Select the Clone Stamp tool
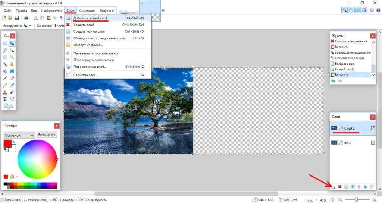382x203 pixels. pos(5,92)
